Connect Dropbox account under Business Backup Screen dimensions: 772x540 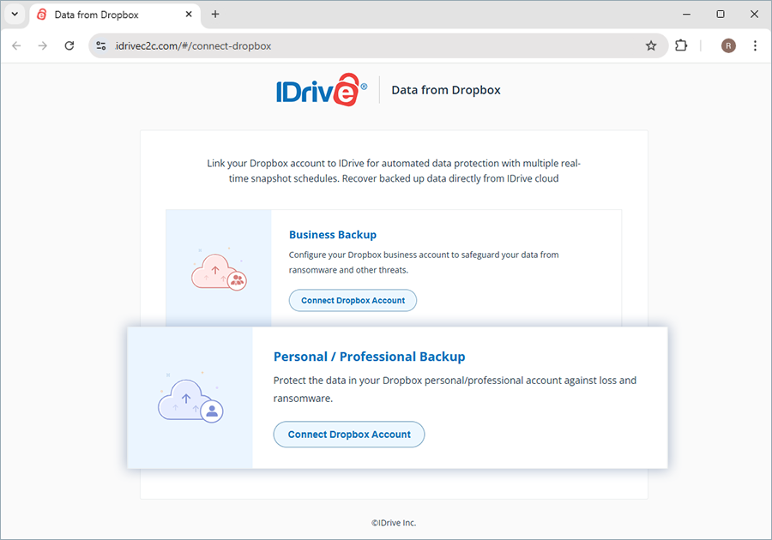coord(353,301)
